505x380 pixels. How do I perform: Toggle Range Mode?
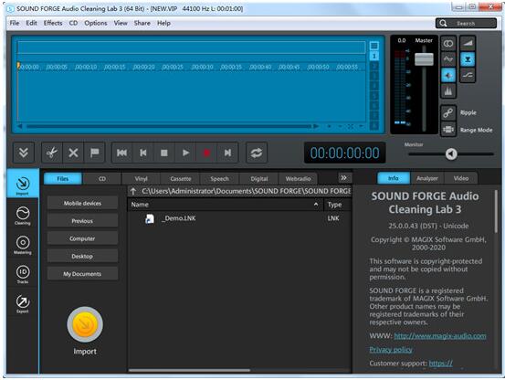pos(448,130)
